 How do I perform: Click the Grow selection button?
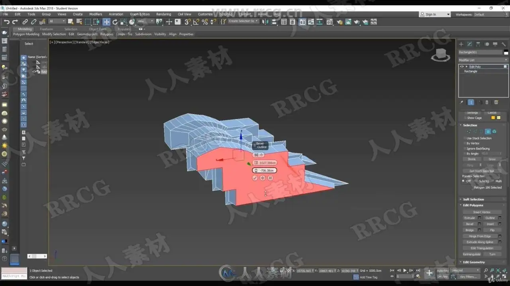492,159
